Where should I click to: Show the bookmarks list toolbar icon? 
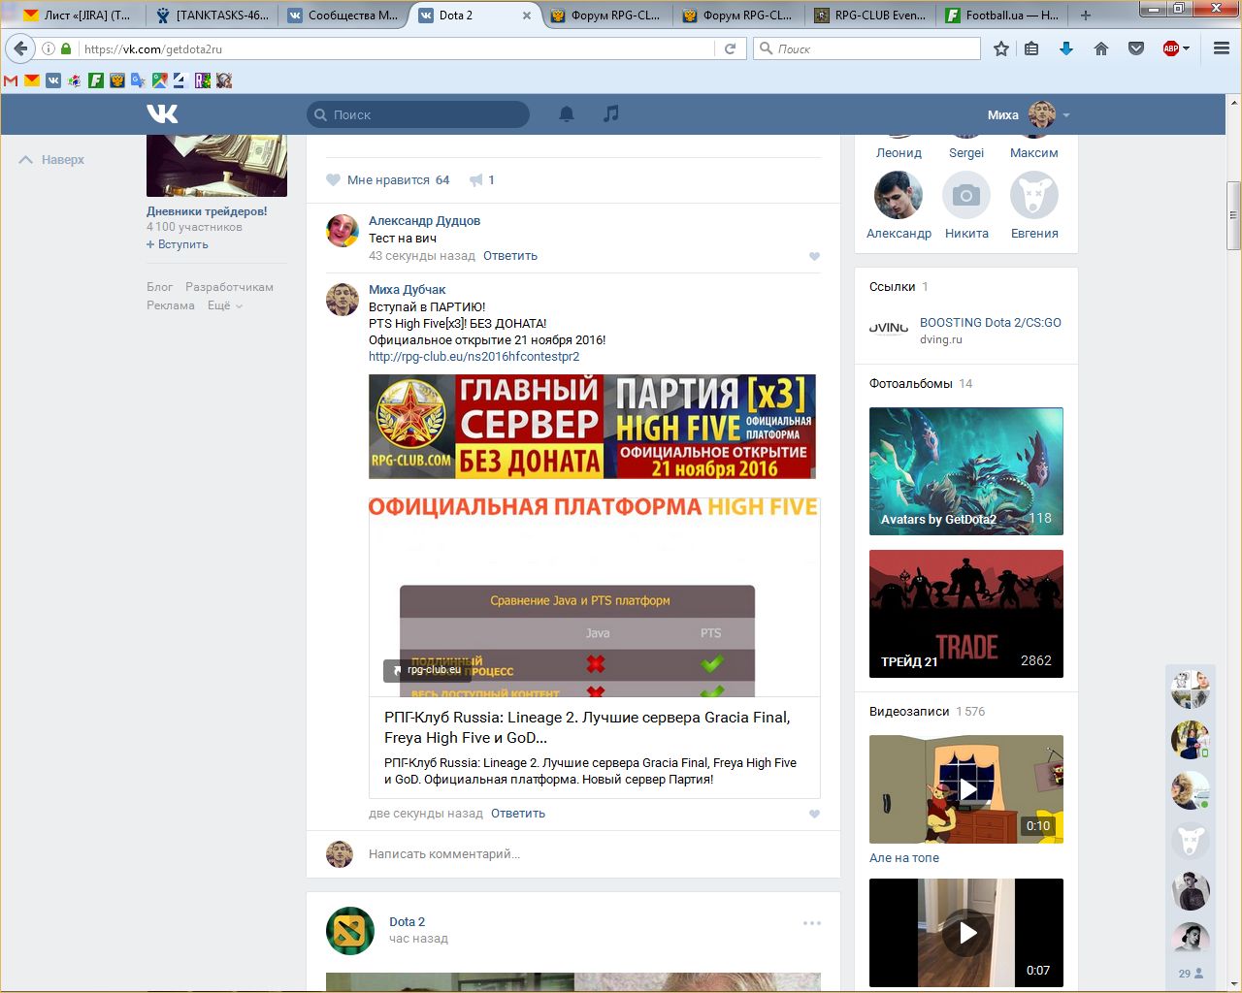(1031, 48)
